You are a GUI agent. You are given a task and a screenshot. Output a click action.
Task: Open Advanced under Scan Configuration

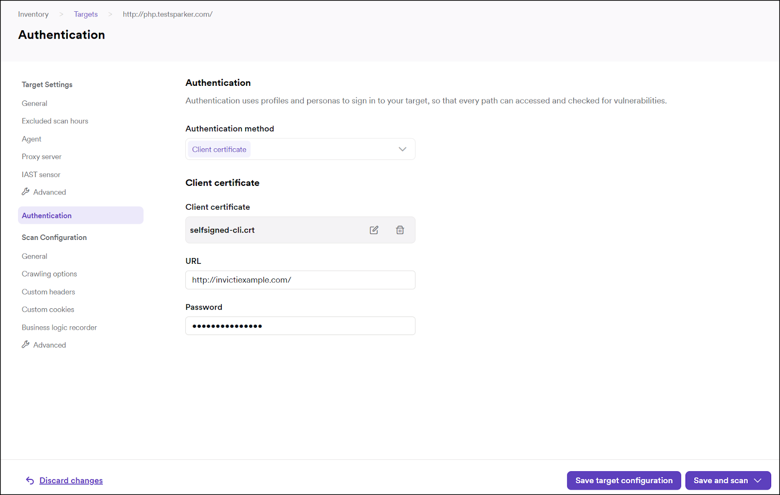49,345
